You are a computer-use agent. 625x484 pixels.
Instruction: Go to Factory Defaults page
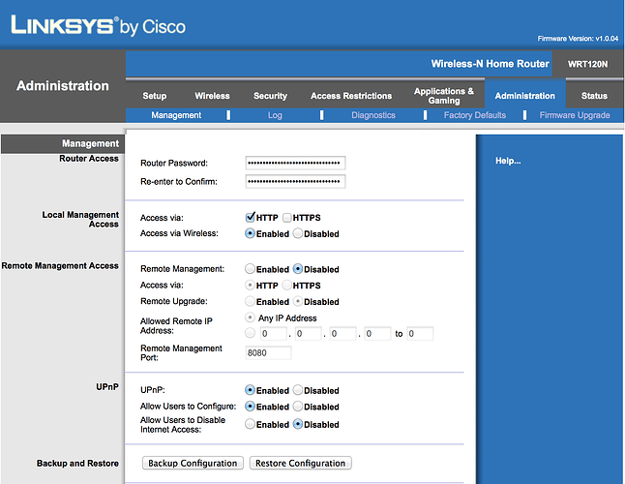[x=475, y=115]
